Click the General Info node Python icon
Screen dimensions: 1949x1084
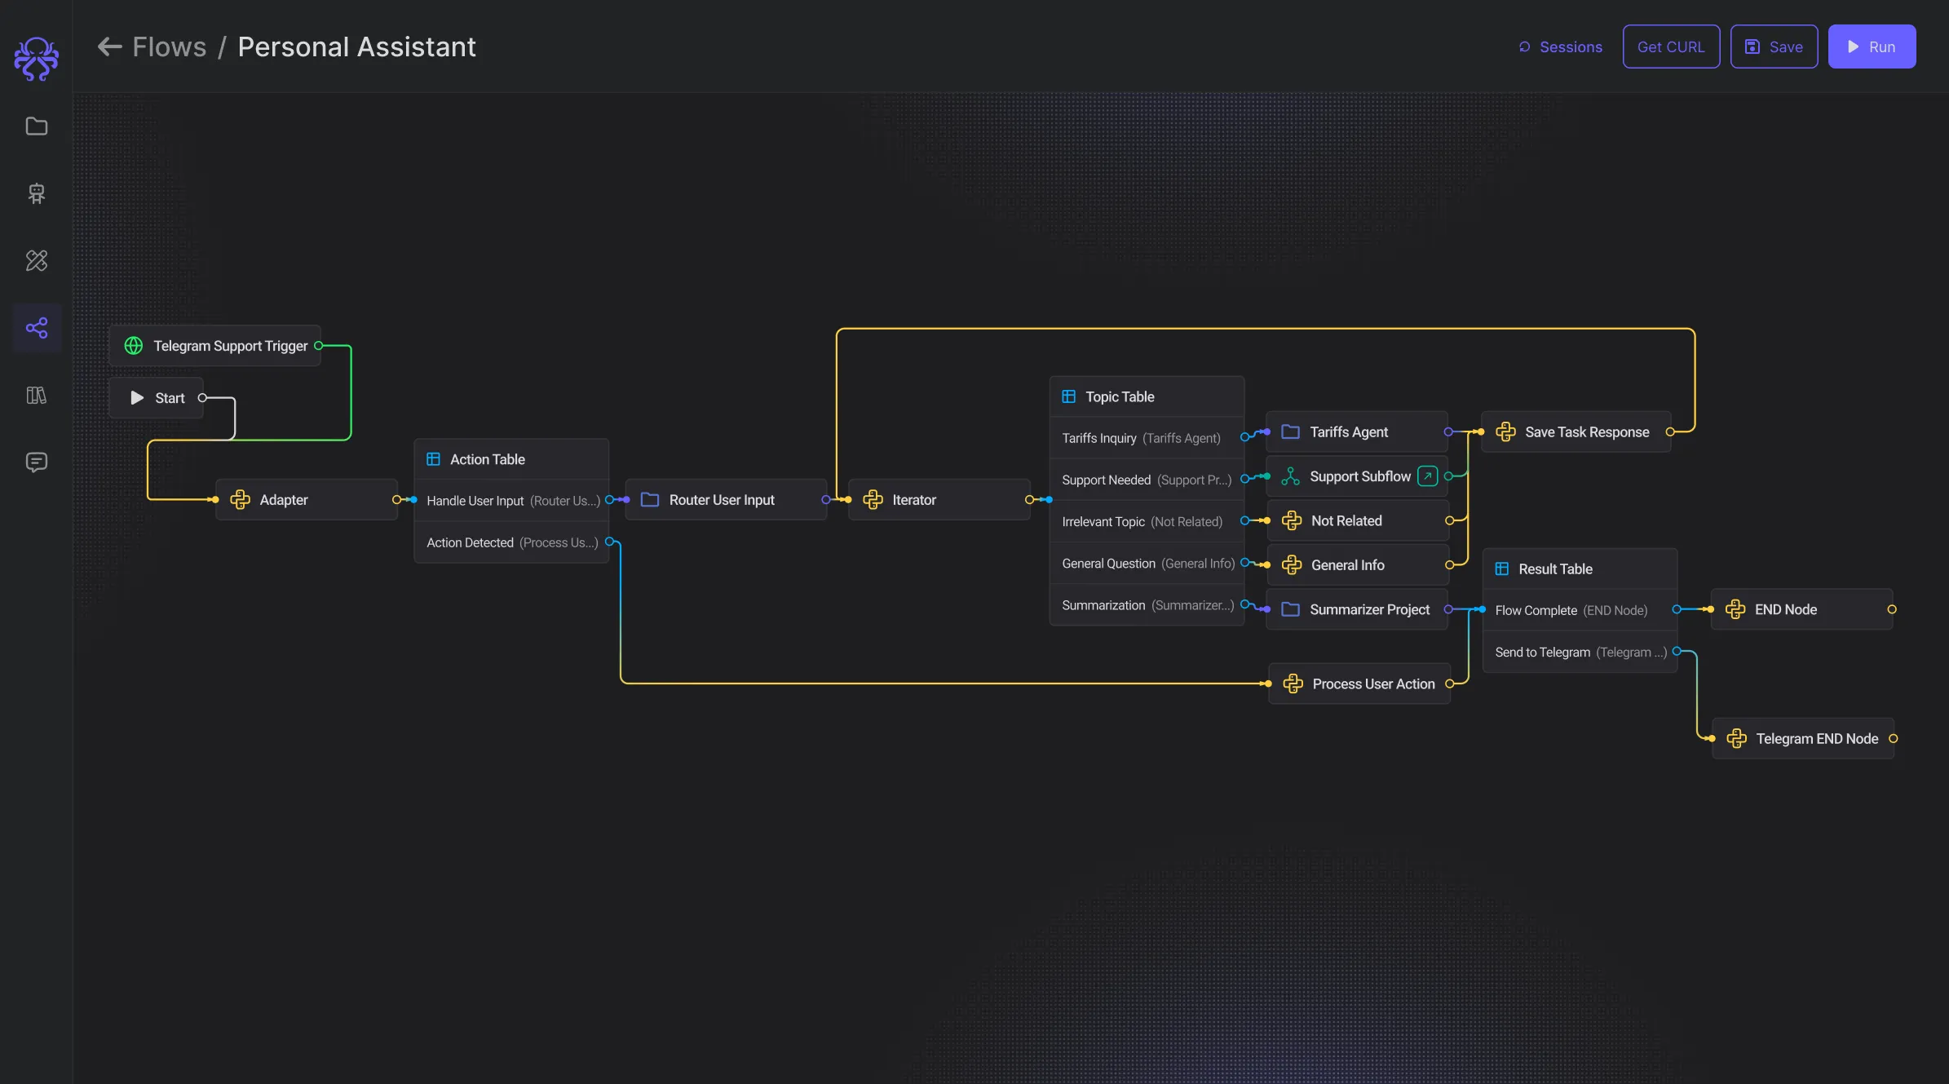1292,565
